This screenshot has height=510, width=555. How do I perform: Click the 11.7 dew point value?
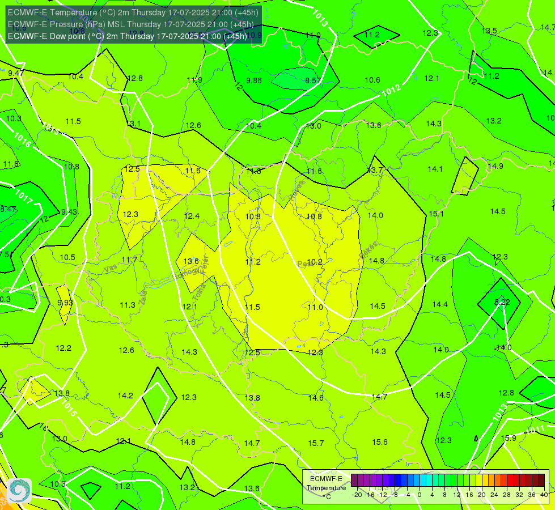[x=129, y=260]
